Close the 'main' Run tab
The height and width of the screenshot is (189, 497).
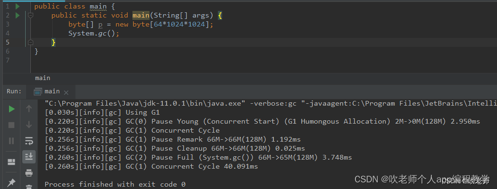66,92
